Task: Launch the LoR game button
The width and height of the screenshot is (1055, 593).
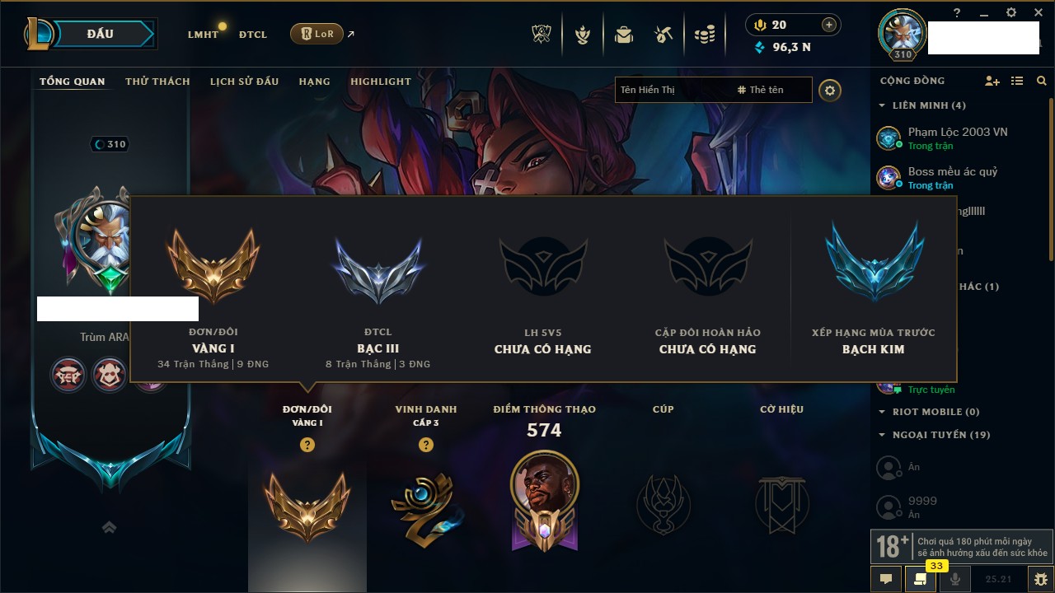Action: tap(316, 34)
